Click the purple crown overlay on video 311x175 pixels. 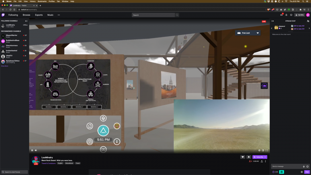265,86
